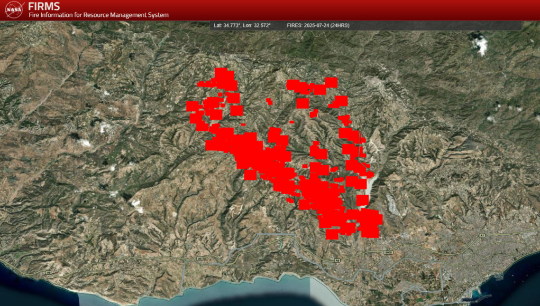This screenshot has height=306, width=540.
Task: Click the "Lat: 34.773°, Lon: 32.572°" coordinates readout
Action: pos(242,25)
